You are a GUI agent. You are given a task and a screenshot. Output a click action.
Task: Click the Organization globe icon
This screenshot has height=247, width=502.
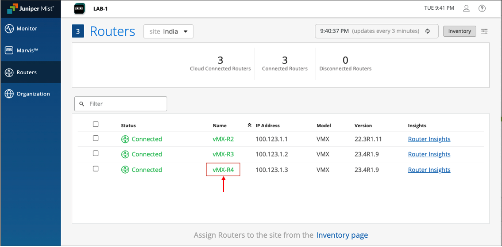tap(9, 94)
